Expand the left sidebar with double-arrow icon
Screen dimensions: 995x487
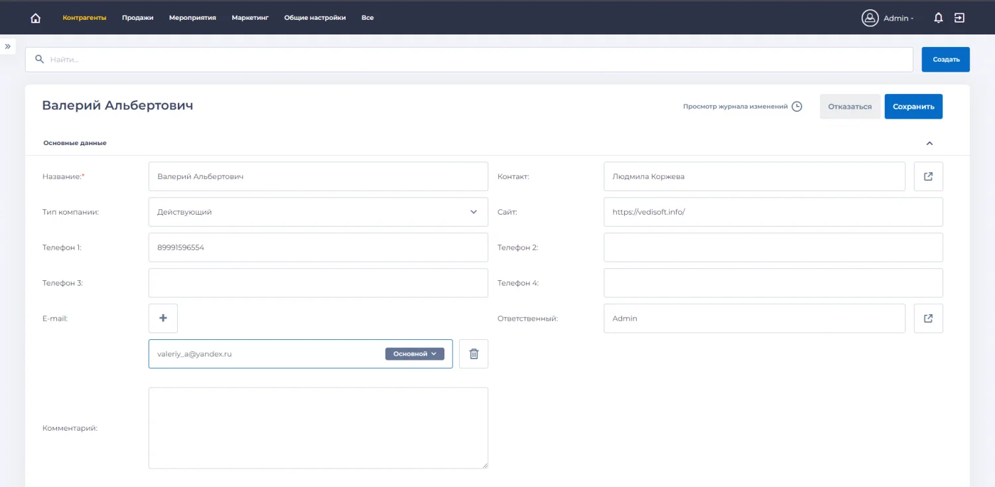tap(8, 46)
